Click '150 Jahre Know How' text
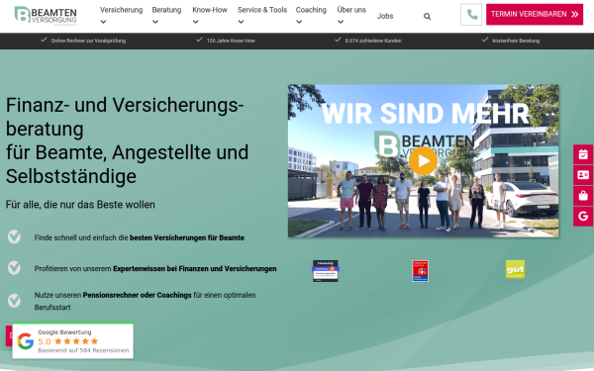The width and height of the screenshot is (594, 371). point(231,41)
